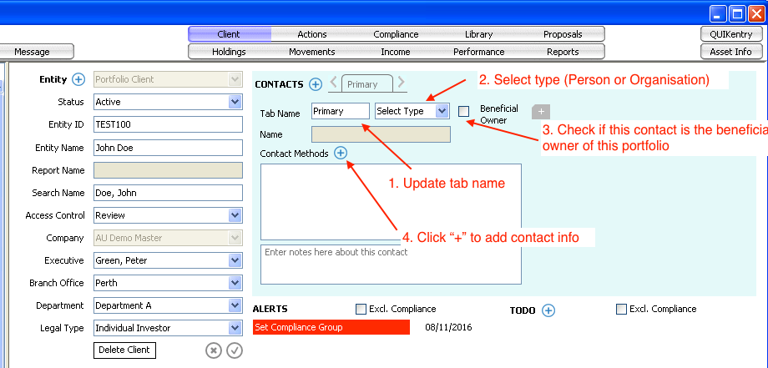Switch to the Holdings tab

tap(230, 52)
